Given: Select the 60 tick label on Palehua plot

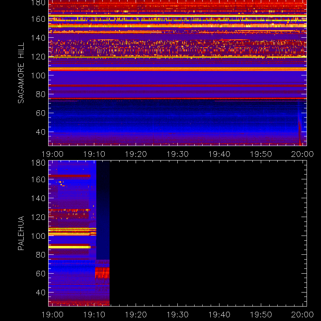Looking at the screenshot, I should 41,274.
